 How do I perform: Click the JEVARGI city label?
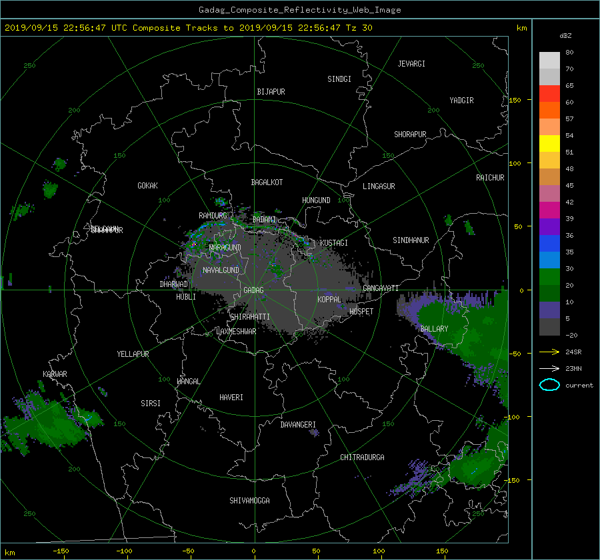[411, 64]
